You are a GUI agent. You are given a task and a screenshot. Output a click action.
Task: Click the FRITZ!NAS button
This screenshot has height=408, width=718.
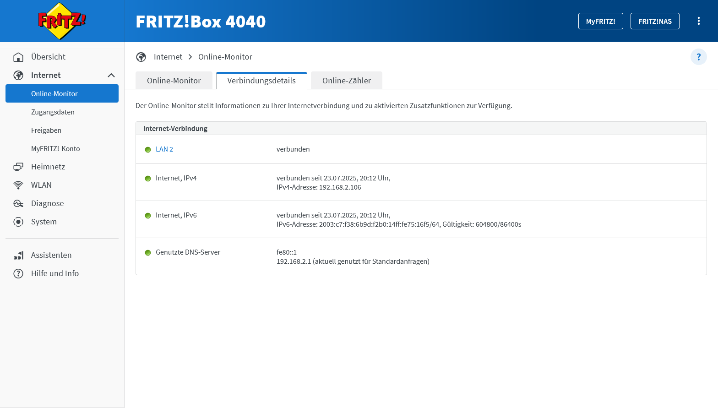tap(655, 21)
